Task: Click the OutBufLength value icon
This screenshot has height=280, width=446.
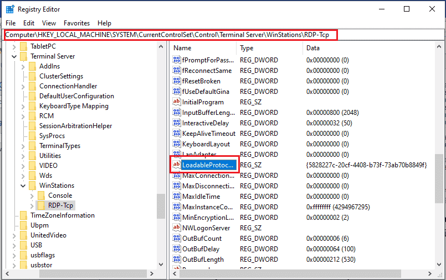Action: tap(176, 259)
